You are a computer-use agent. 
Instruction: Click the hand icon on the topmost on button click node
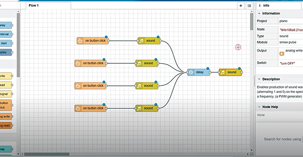tap(80, 41)
